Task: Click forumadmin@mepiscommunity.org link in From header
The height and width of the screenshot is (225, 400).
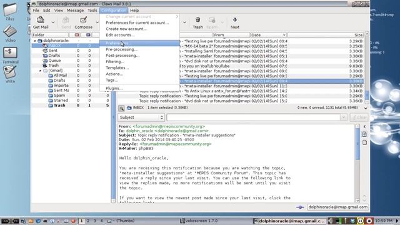Action: (x=169, y=126)
